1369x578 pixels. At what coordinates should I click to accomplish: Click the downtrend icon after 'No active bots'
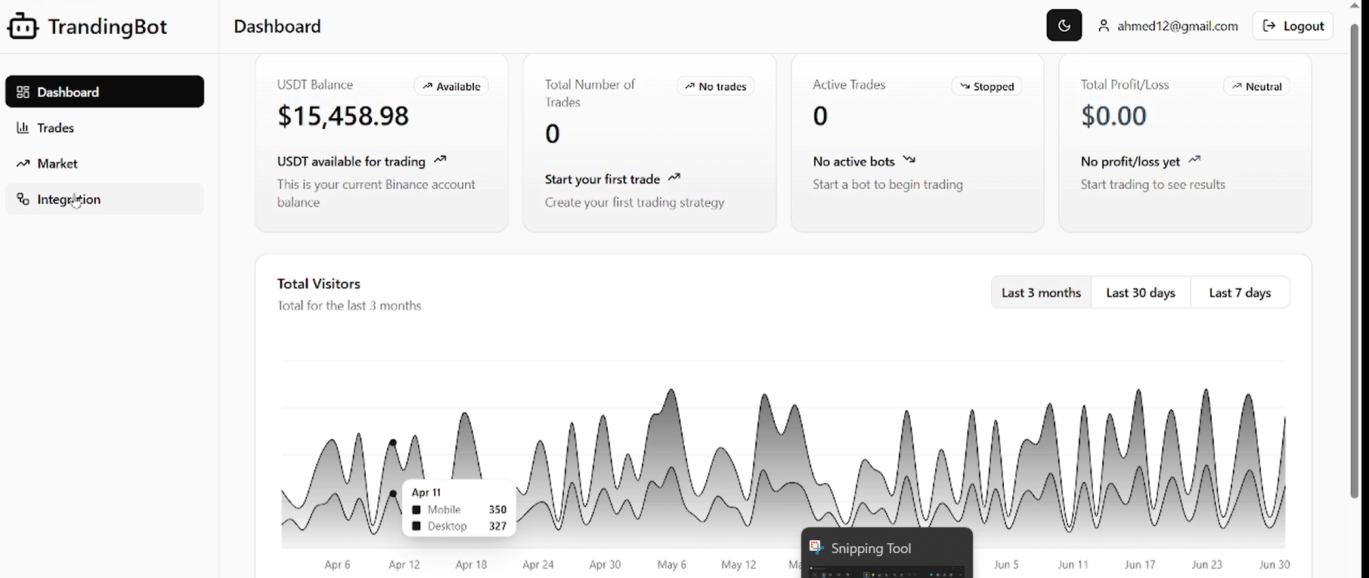click(x=909, y=159)
